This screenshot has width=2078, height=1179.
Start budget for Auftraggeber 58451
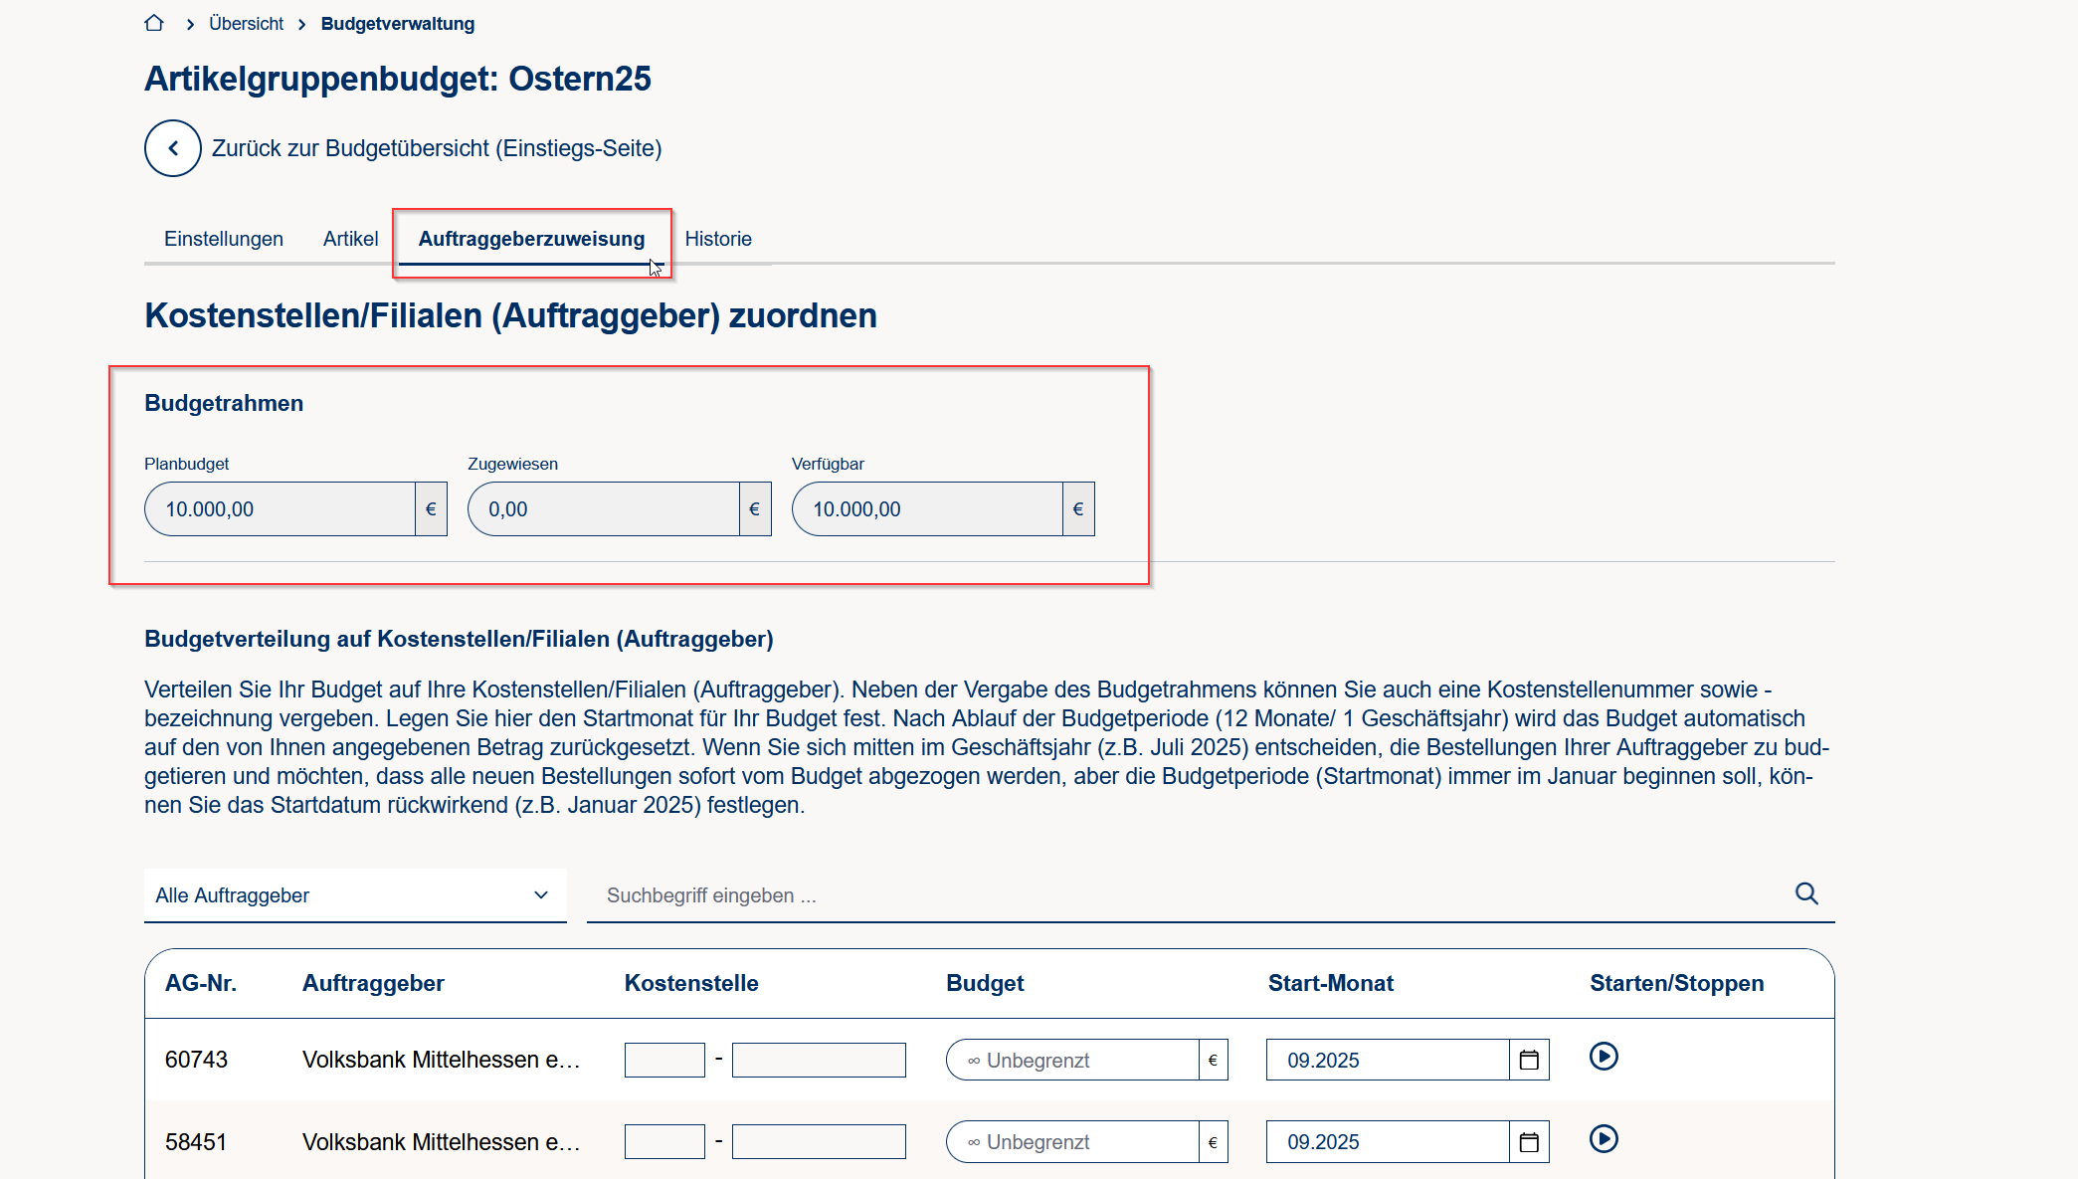click(x=1604, y=1138)
